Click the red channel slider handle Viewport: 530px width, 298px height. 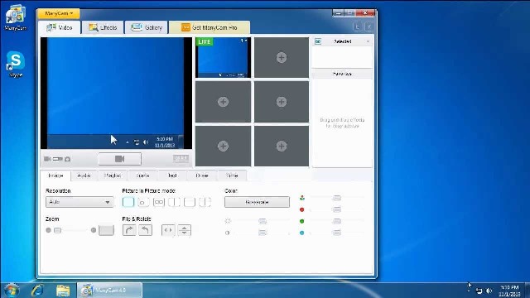click(337, 209)
